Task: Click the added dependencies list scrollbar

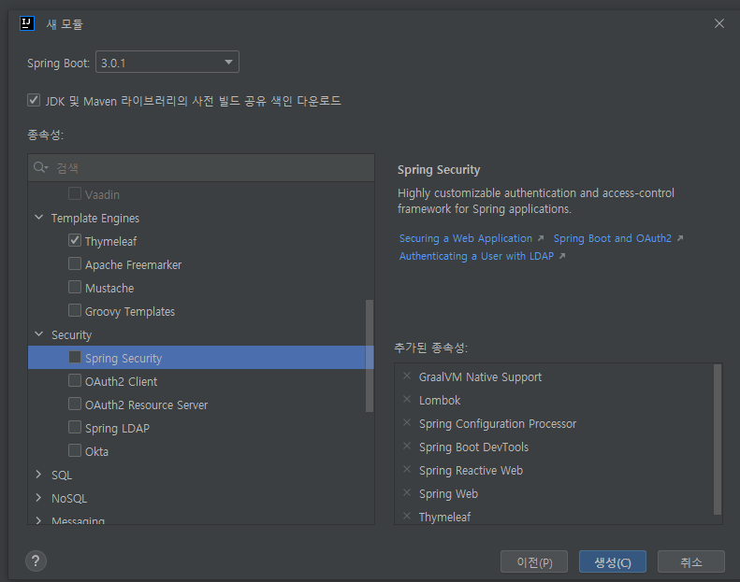Action: 718,439
